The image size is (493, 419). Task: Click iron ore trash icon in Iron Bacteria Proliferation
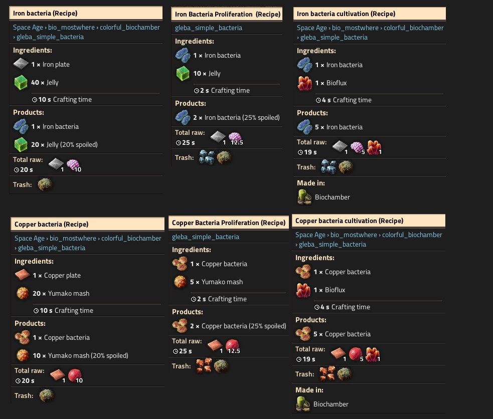click(x=207, y=157)
